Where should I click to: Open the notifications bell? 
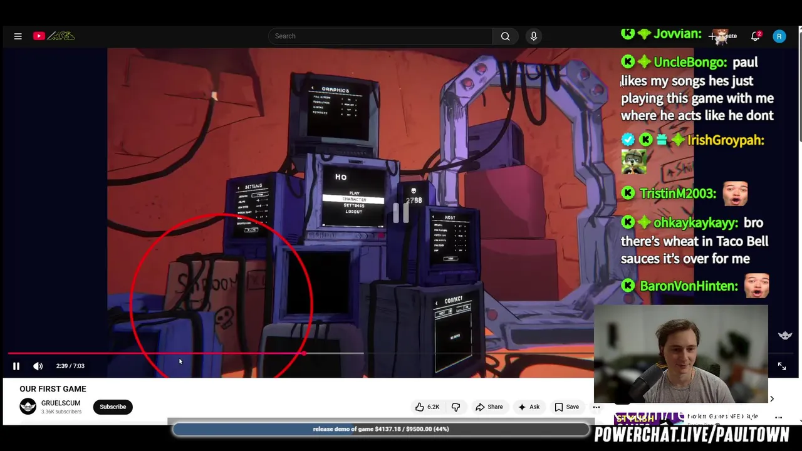(756, 36)
